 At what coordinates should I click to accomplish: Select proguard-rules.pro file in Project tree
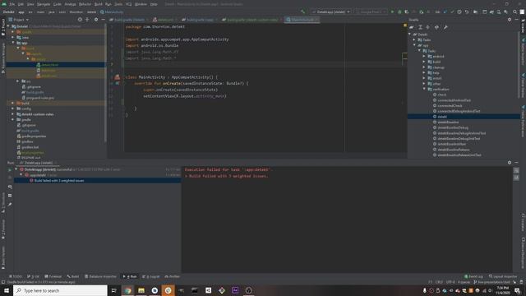pyautogui.click(x=40, y=98)
